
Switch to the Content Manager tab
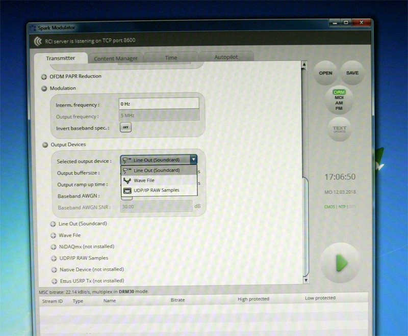[116, 59]
